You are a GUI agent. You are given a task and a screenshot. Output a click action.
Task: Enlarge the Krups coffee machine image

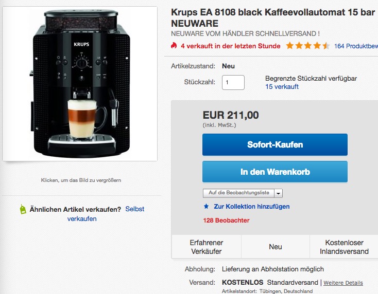click(x=80, y=84)
